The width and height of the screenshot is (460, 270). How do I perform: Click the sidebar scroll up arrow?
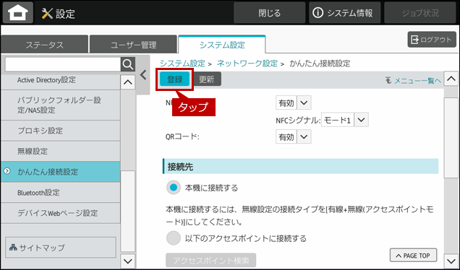(x=128, y=82)
